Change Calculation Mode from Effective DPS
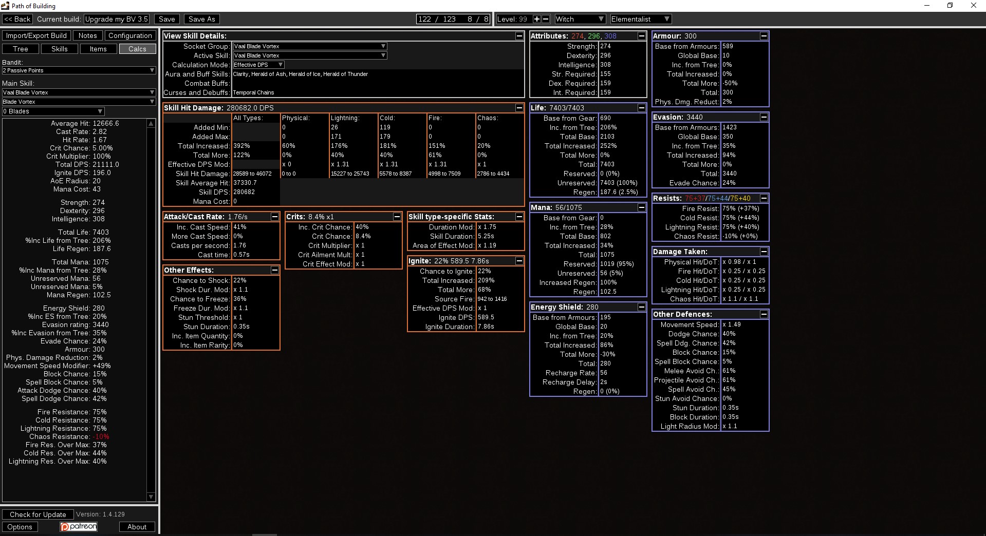Screen dimensions: 986x536 [x=258, y=65]
